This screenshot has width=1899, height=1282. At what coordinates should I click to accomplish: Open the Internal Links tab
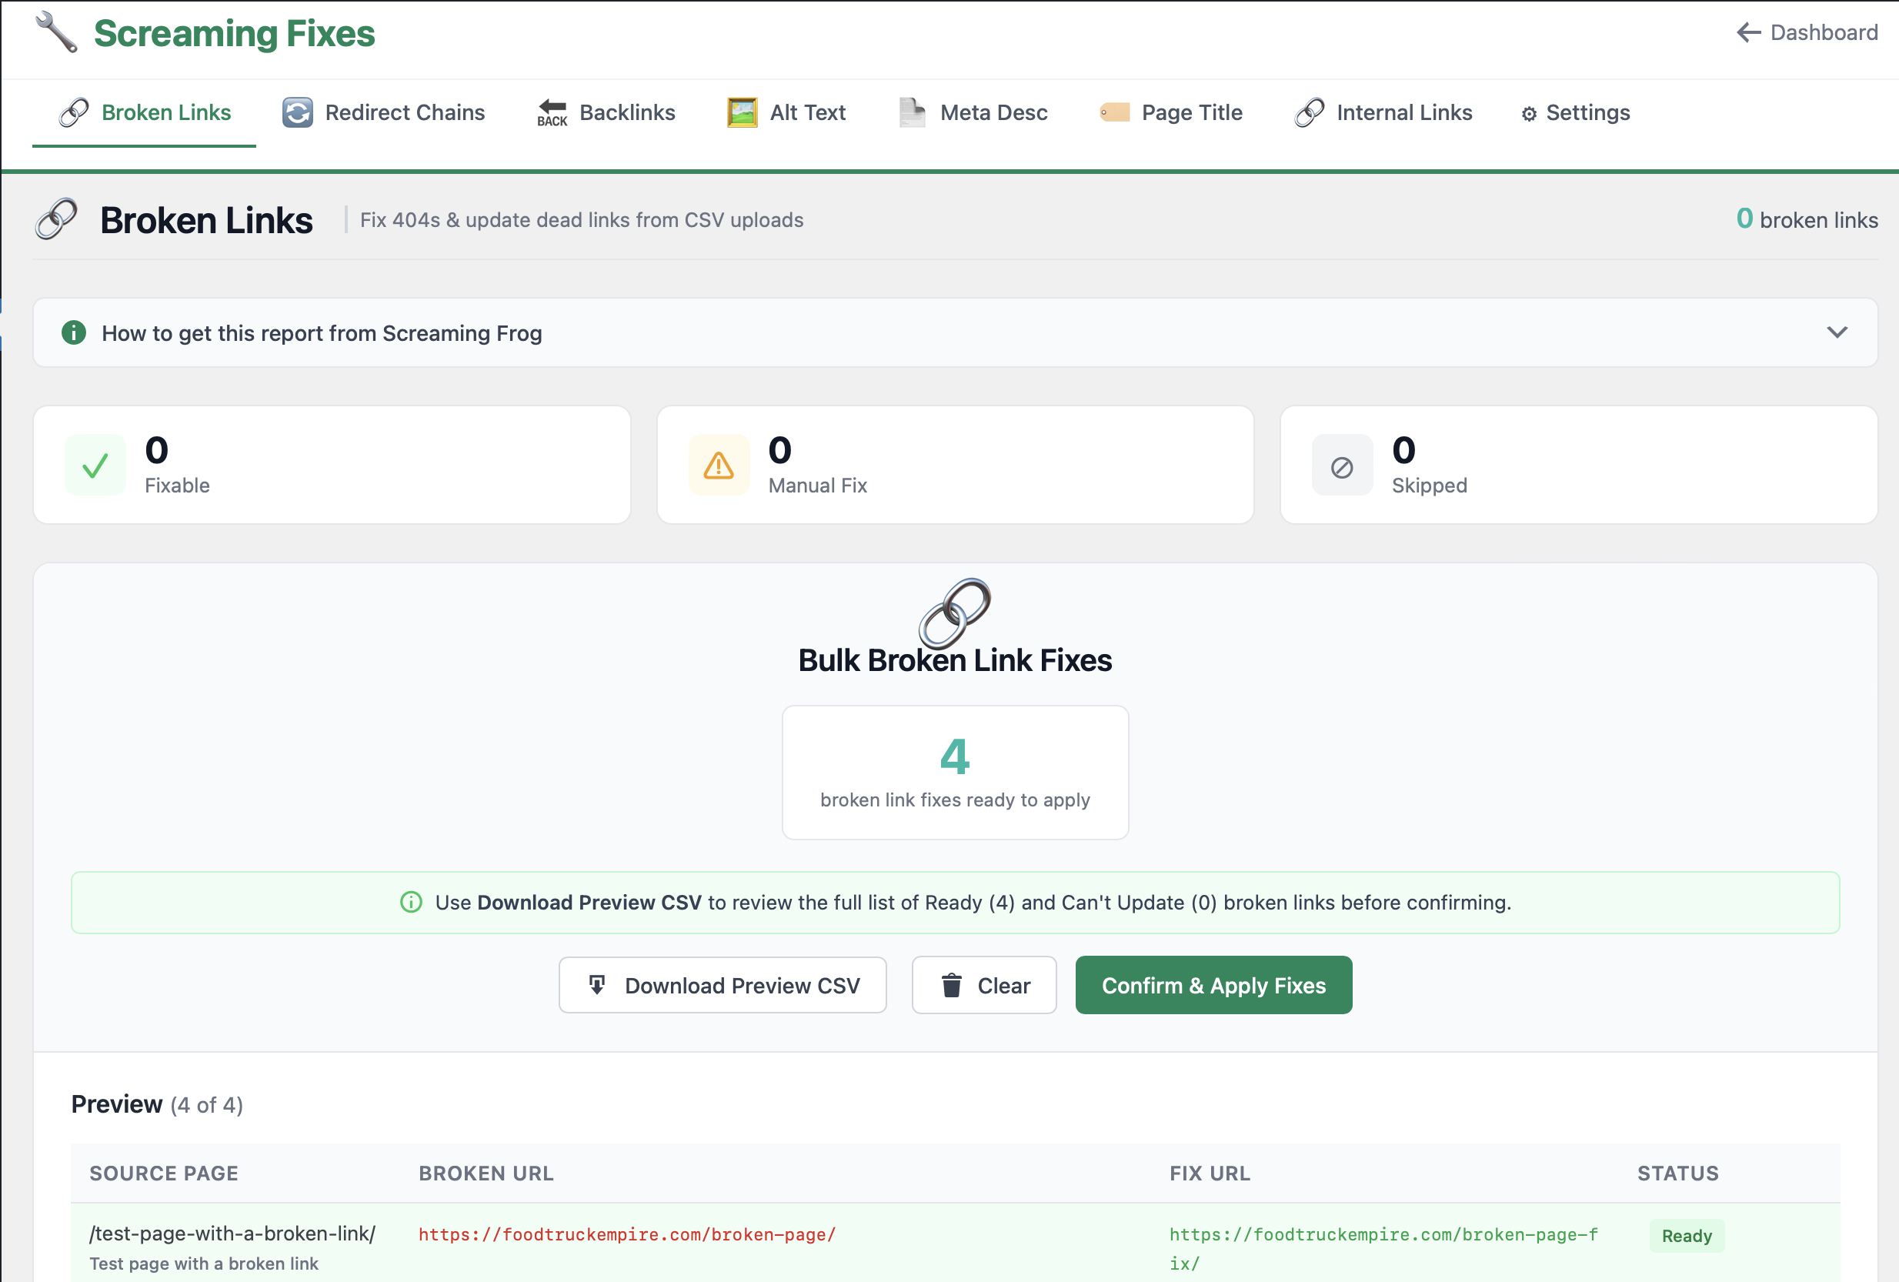click(x=1403, y=112)
